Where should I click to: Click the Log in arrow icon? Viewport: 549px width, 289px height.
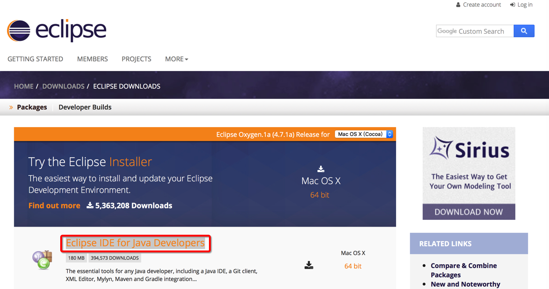click(512, 5)
